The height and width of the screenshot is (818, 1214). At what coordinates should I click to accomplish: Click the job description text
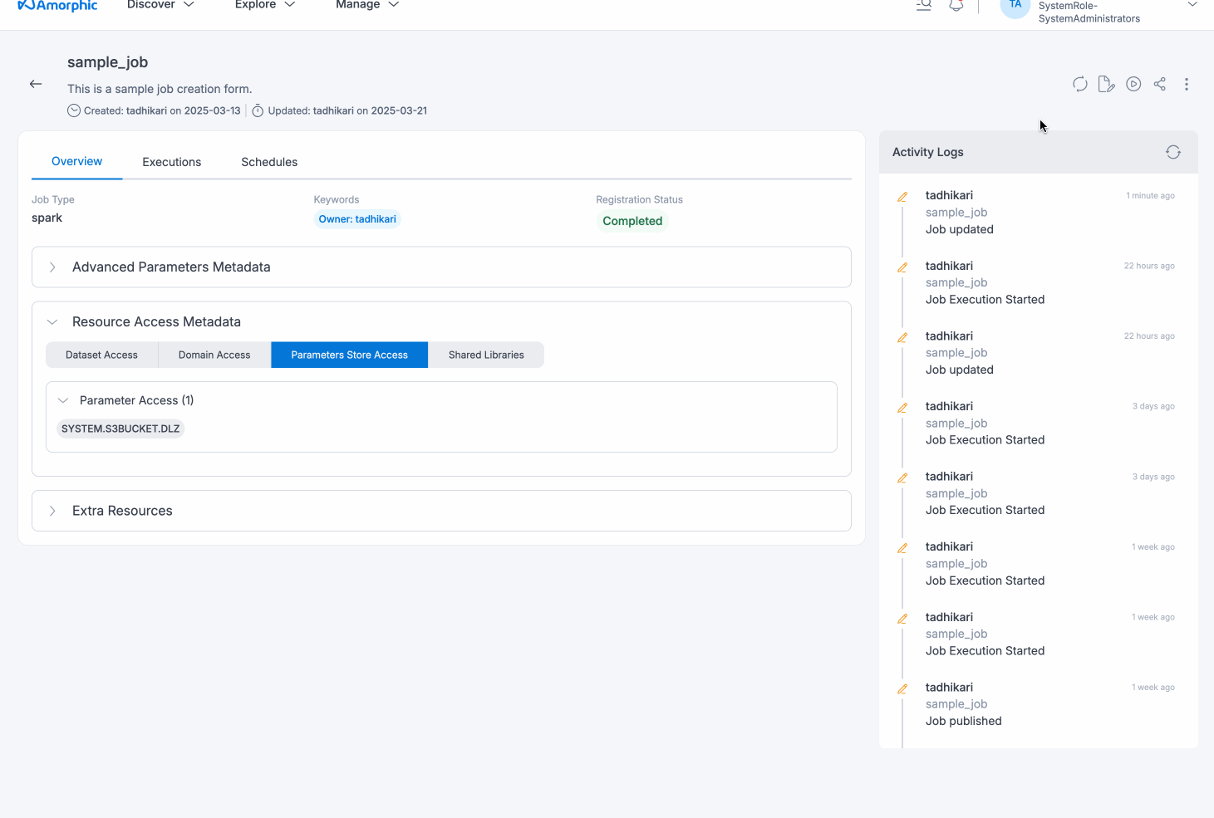160,89
